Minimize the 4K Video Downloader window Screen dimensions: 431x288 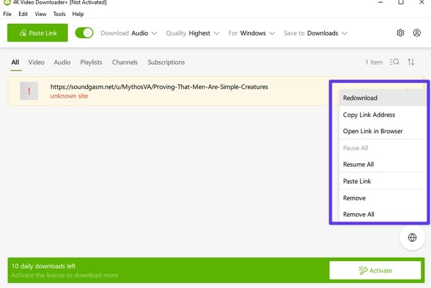pos(380,2)
